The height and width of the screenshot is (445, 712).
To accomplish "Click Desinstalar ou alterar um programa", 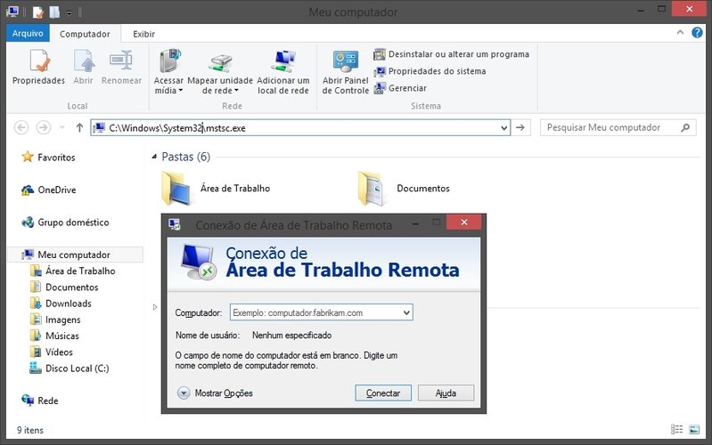I will tap(452, 54).
